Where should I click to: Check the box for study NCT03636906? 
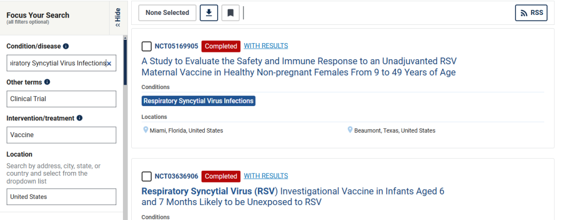point(146,176)
